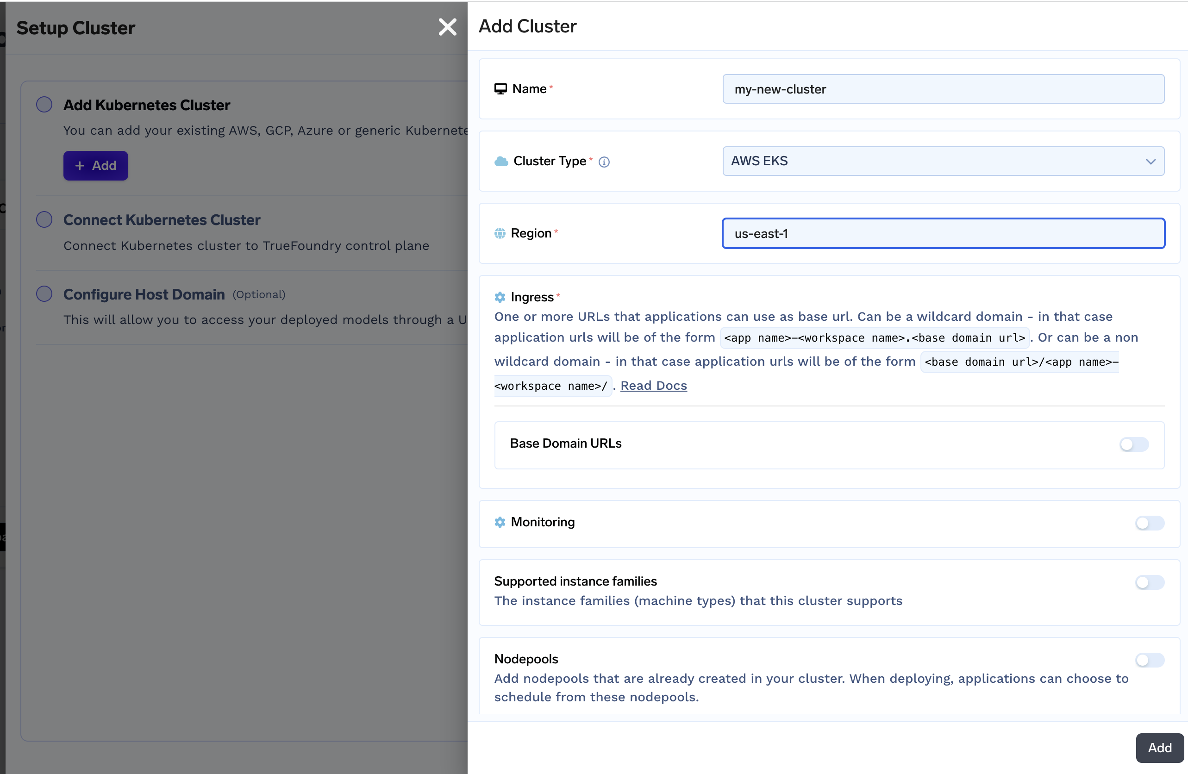Close the Setup Cluster panel with X
This screenshot has height=774, width=1188.
tap(447, 27)
